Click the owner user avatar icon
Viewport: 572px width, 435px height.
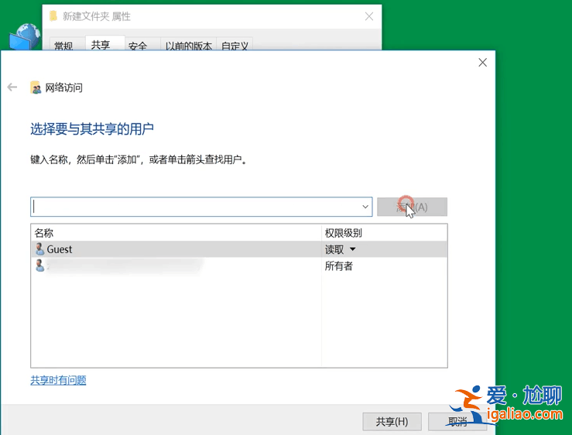[x=39, y=265]
